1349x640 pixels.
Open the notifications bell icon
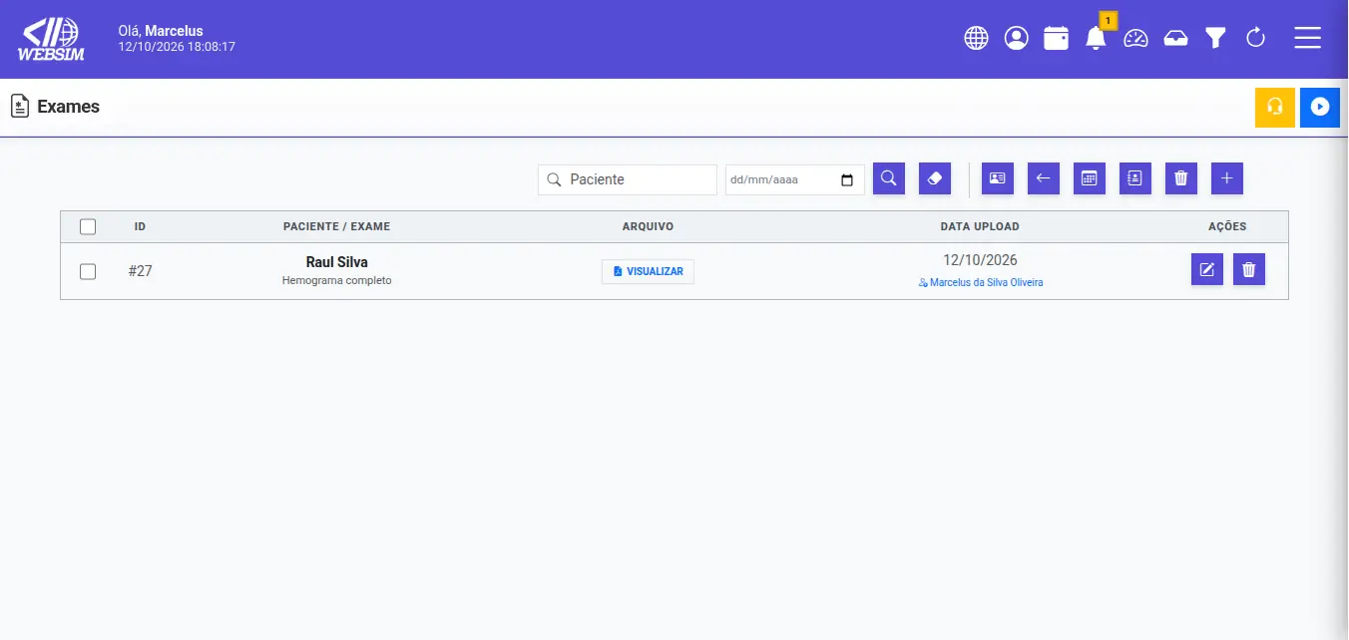pyautogui.click(x=1096, y=39)
